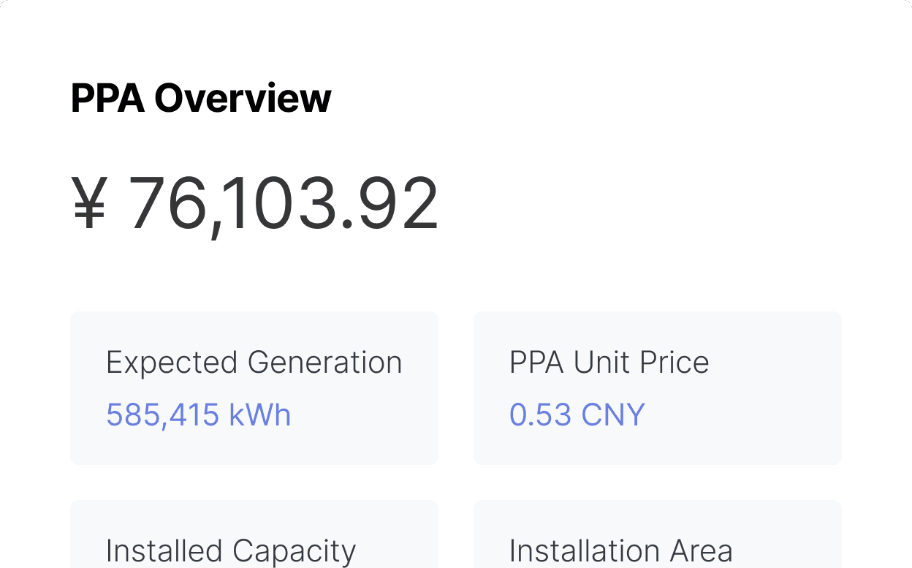Click the Expected Generation stat tile
The height and width of the screenshot is (568, 912).
pos(254,388)
